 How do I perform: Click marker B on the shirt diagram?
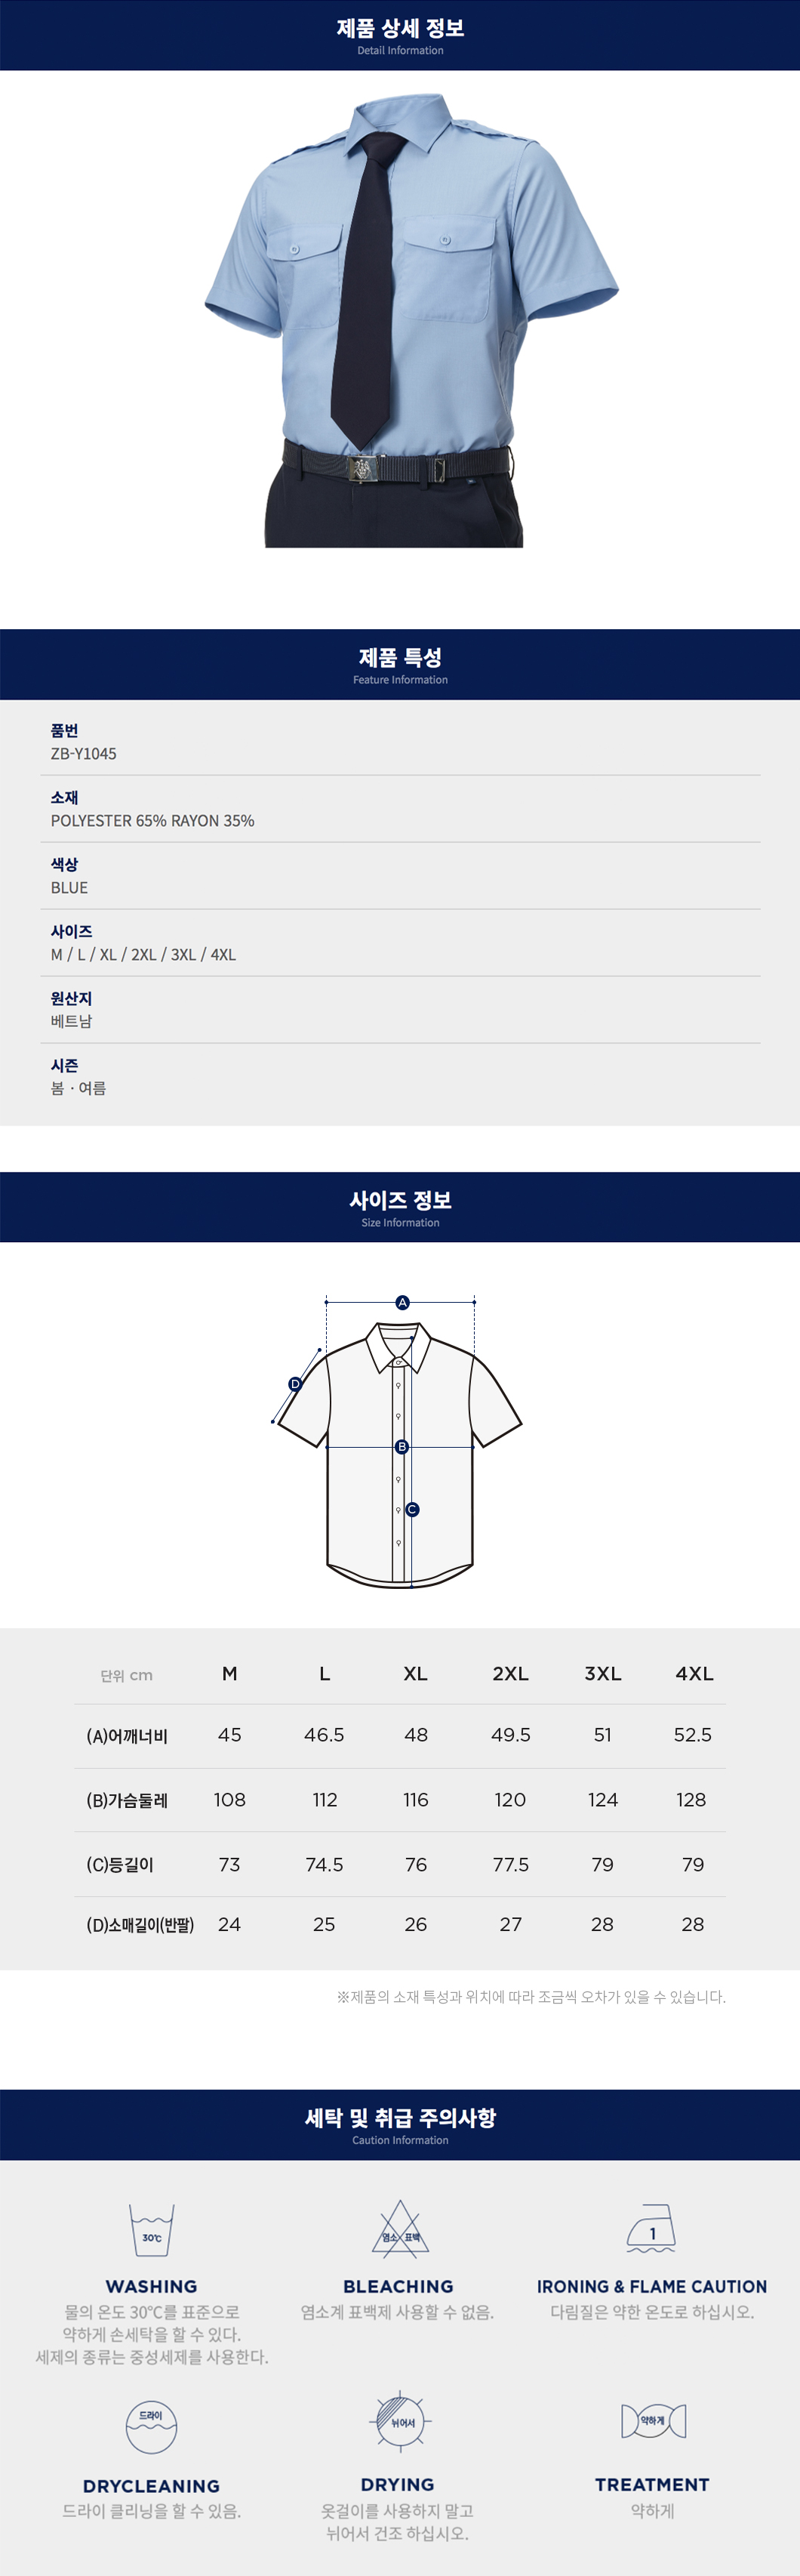tap(402, 1446)
